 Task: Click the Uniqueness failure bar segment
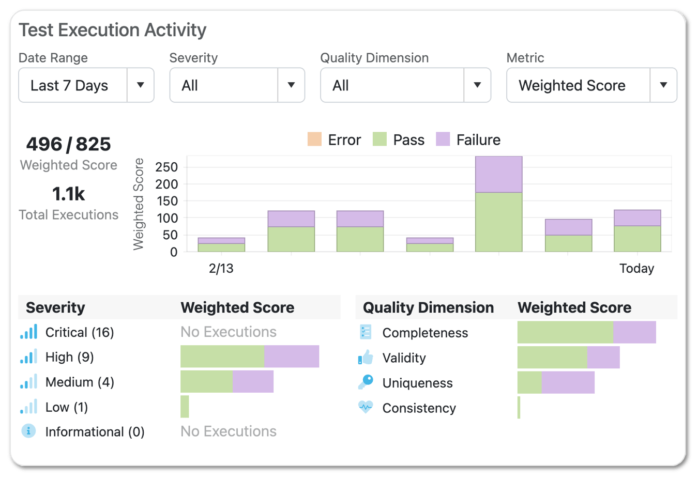coord(568,382)
